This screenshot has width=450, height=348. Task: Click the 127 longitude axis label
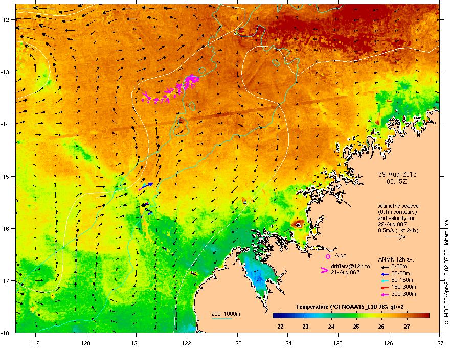click(x=439, y=343)
